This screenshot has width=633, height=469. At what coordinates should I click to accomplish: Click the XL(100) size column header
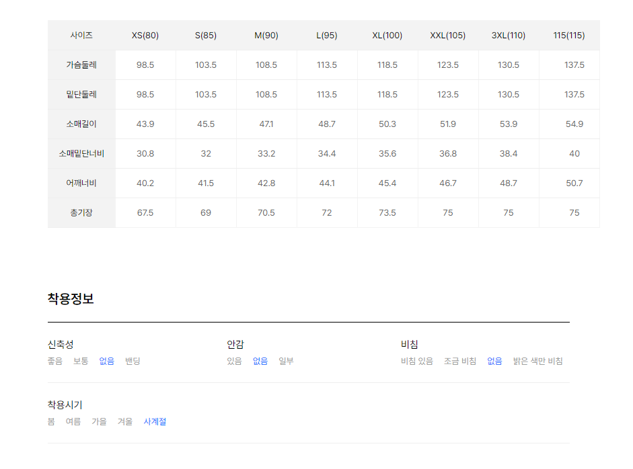387,36
